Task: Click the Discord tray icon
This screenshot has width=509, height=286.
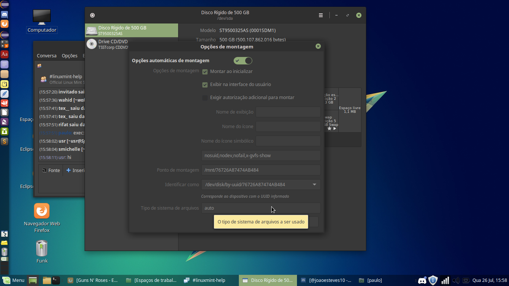Action: (422, 280)
